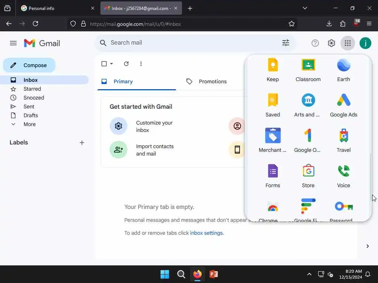This screenshot has height=283, width=378.
Task: Open the Saved app
Action: tap(273, 105)
